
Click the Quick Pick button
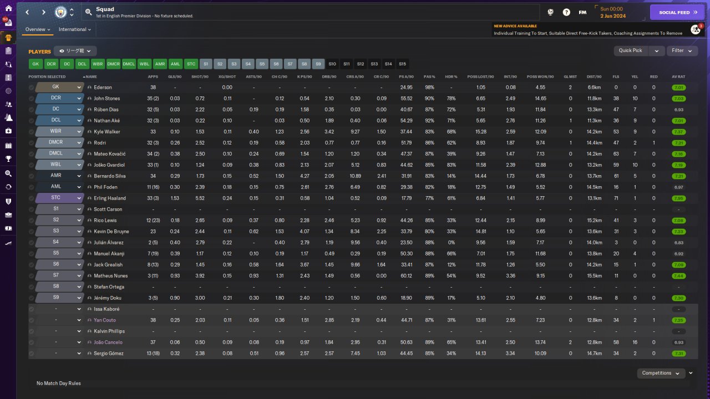pyautogui.click(x=631, y=50)
